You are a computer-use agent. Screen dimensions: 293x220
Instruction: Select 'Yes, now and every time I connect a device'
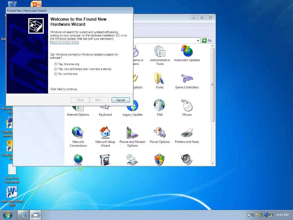coord(83,69)
